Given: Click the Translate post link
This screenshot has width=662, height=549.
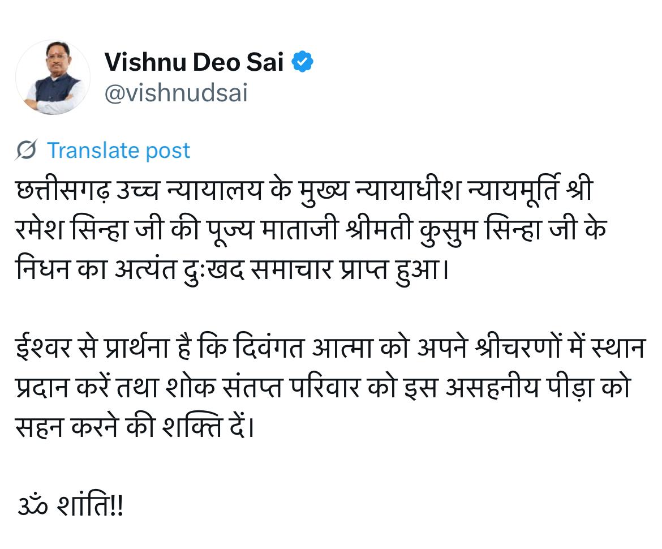Looking at the screenshot, I should [x=118, y=151].
